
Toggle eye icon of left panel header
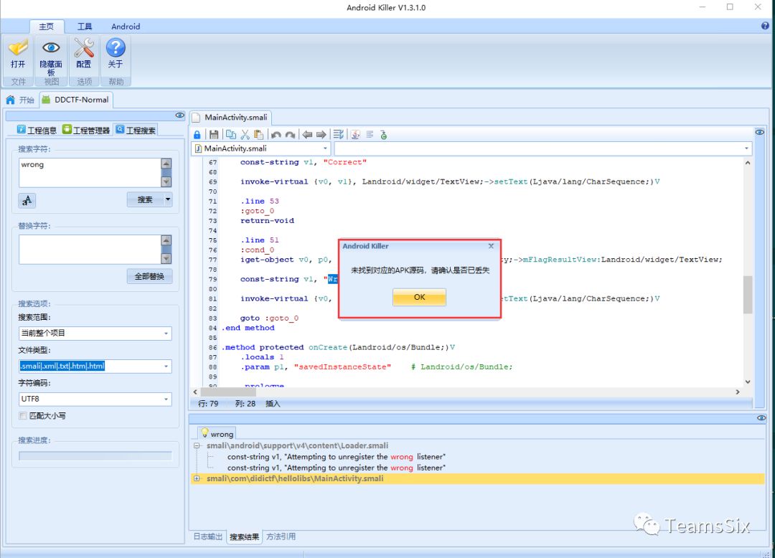(x=180, y=115)
